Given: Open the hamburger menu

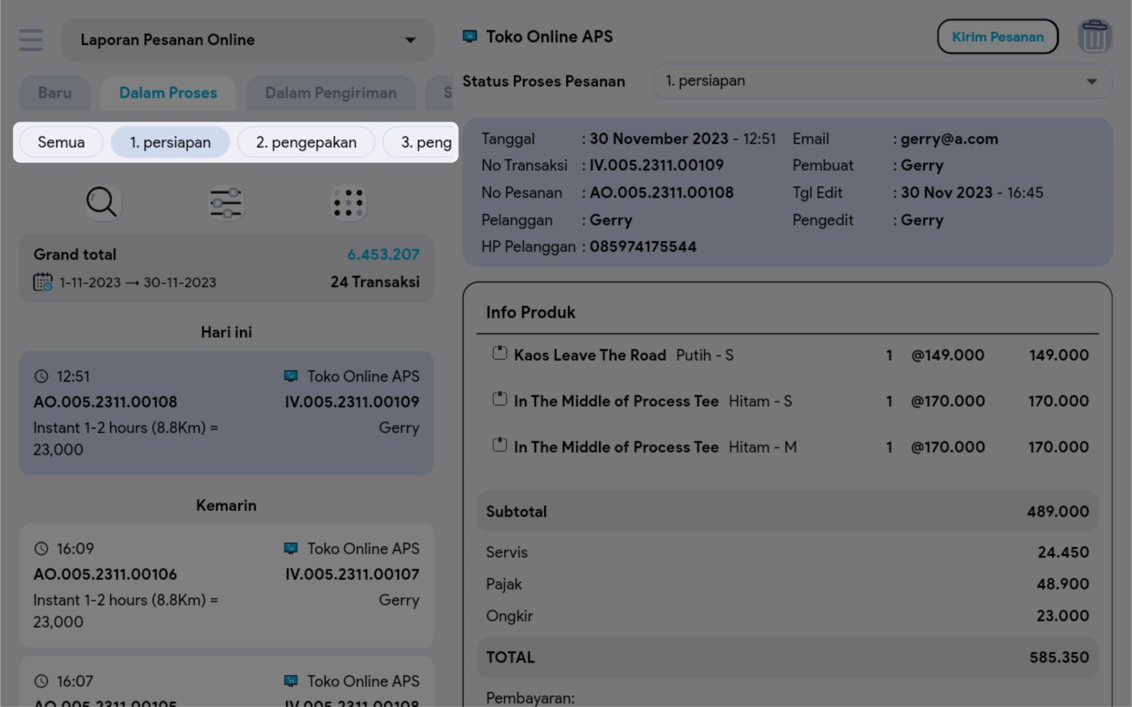Looking at the screenshot, I should pos(31,40).
